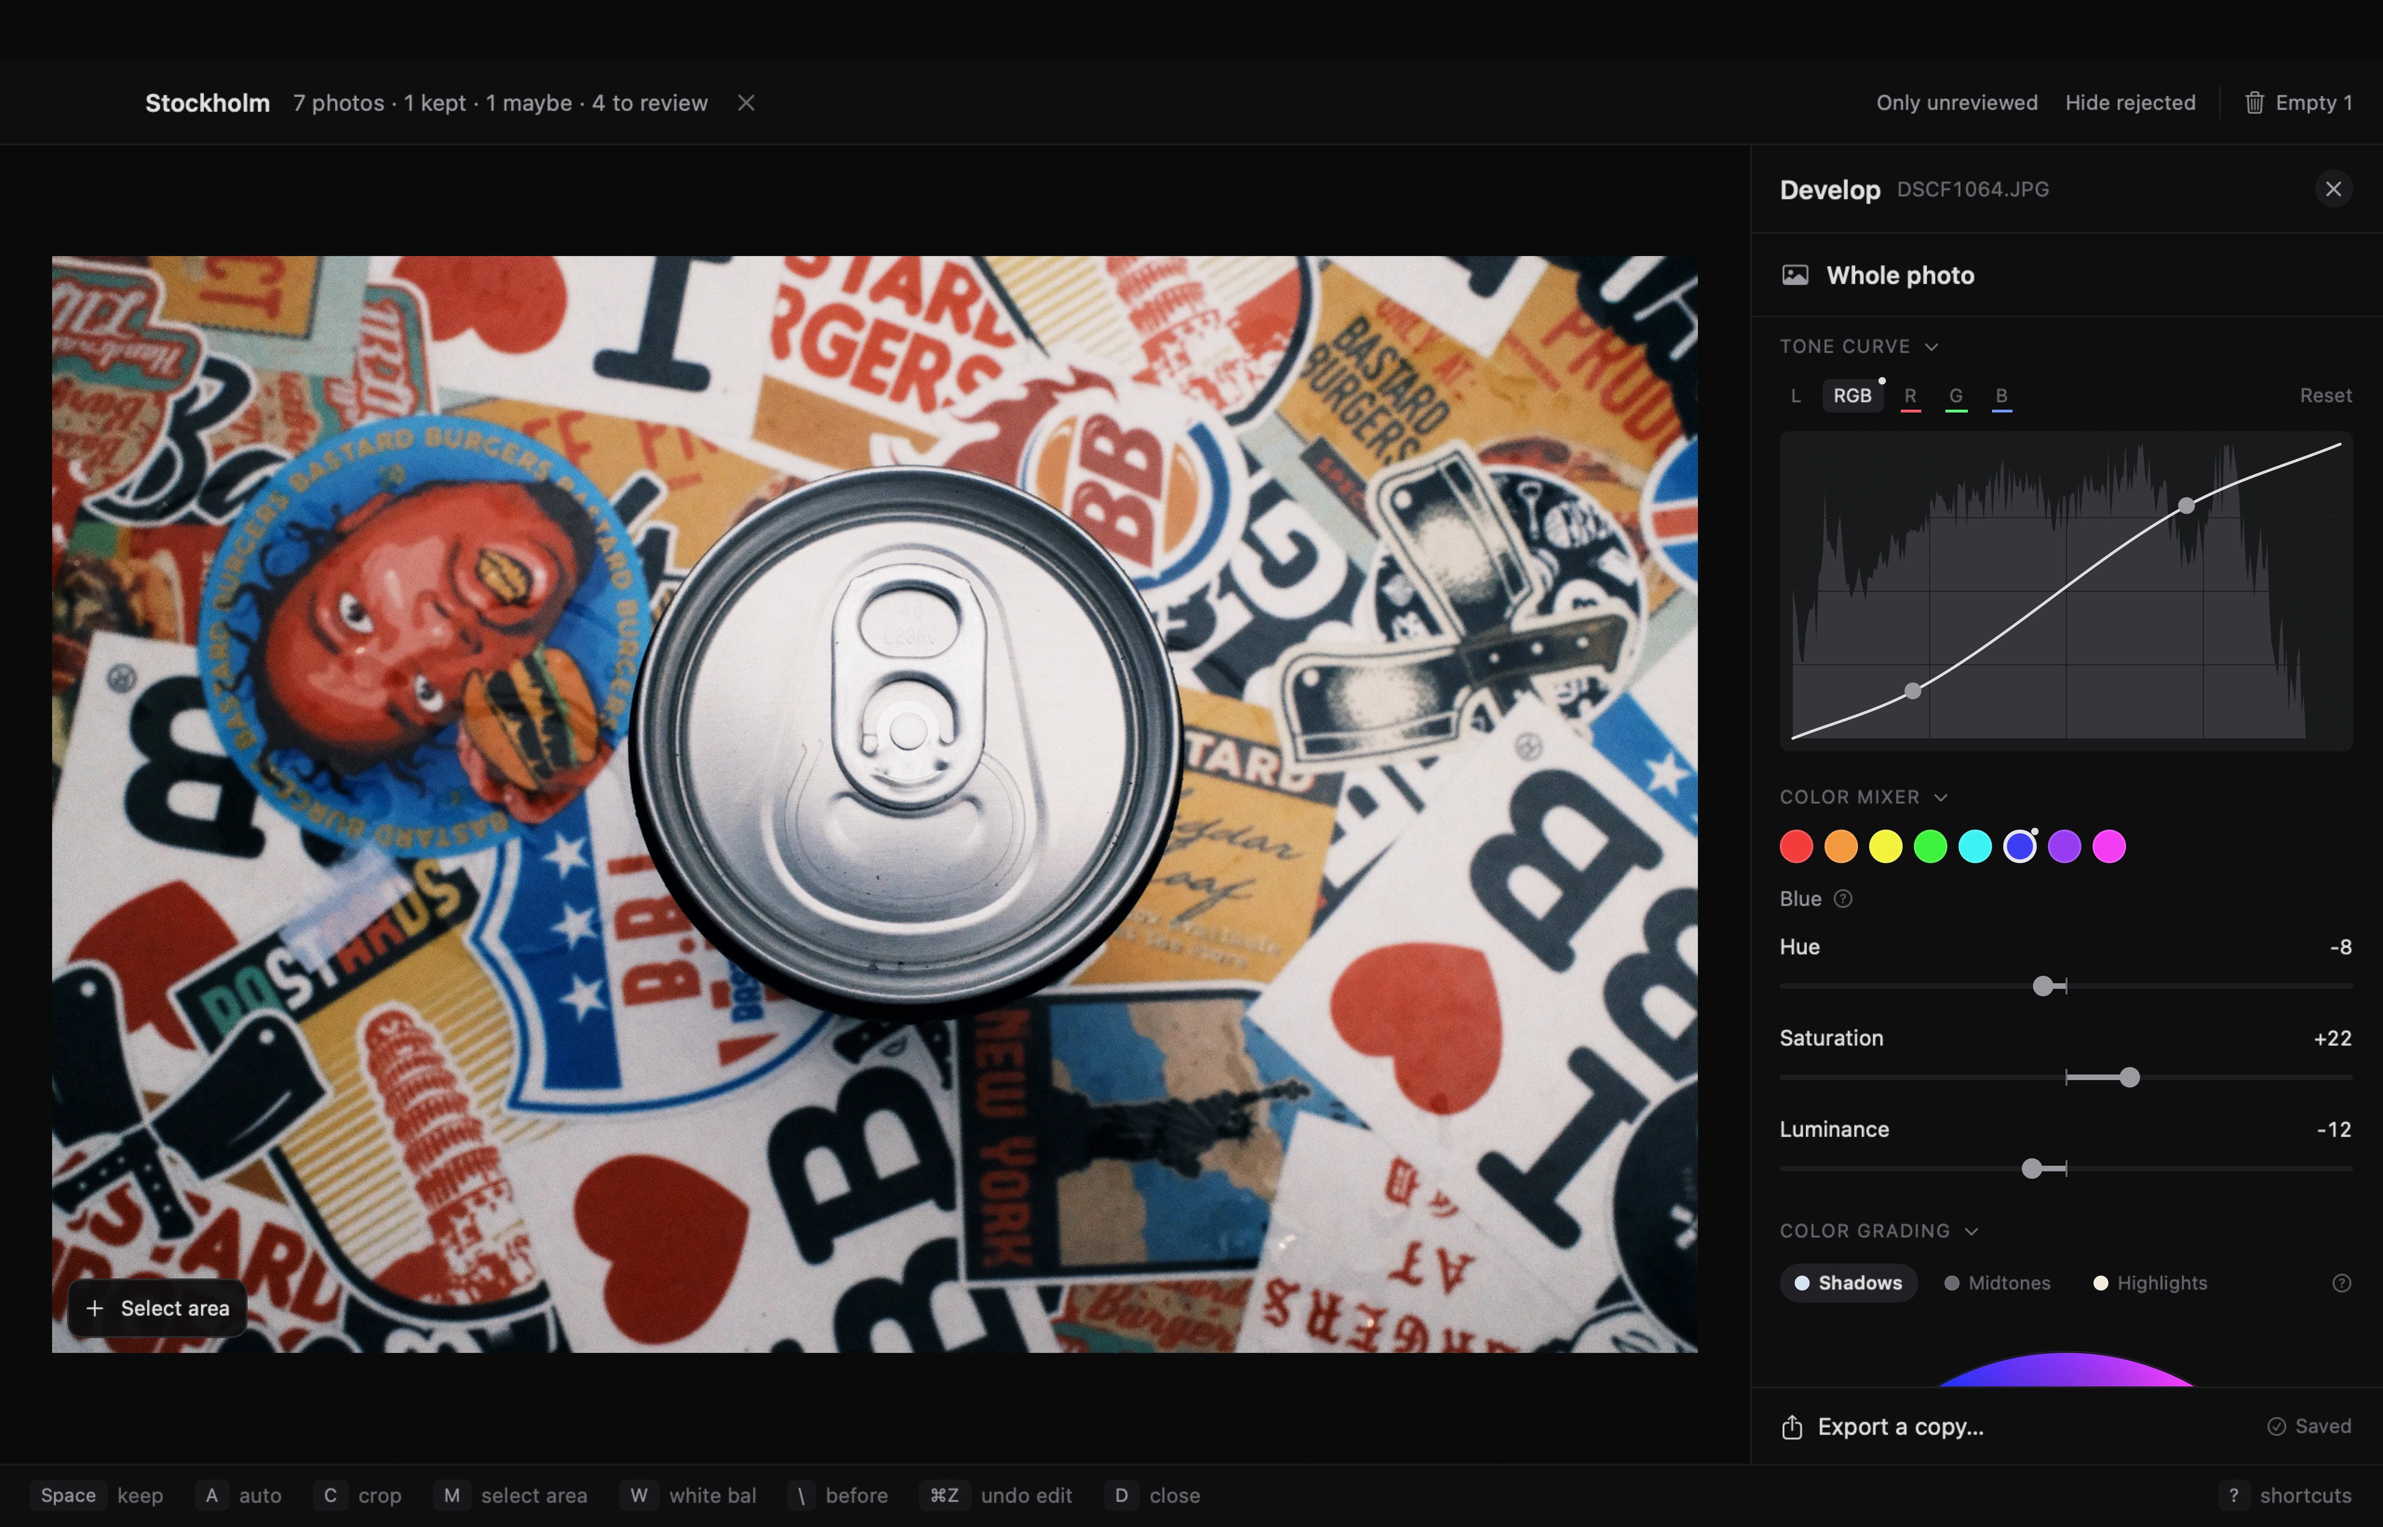Click the Empty trash icon
This screenshot has height=1527, width=2383.
click(2254, 103)
